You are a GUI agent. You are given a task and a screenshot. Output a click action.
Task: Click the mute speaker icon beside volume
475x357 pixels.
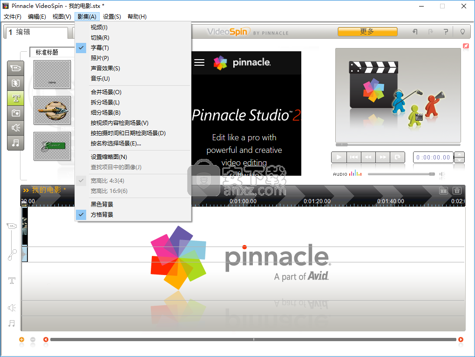click(x=442, y=174)
